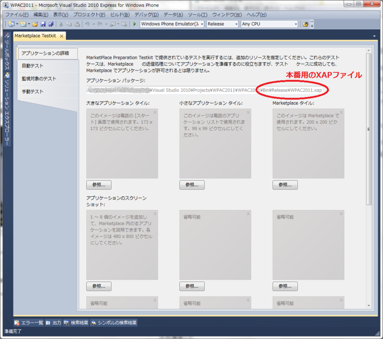
Task: Open the ツール(T) menu
Action: pyautogui.click(x=198, y=15)
